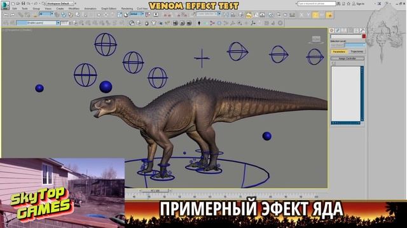407x228 pixels.
Task: Click the red object color swatch
Action: 364,37
